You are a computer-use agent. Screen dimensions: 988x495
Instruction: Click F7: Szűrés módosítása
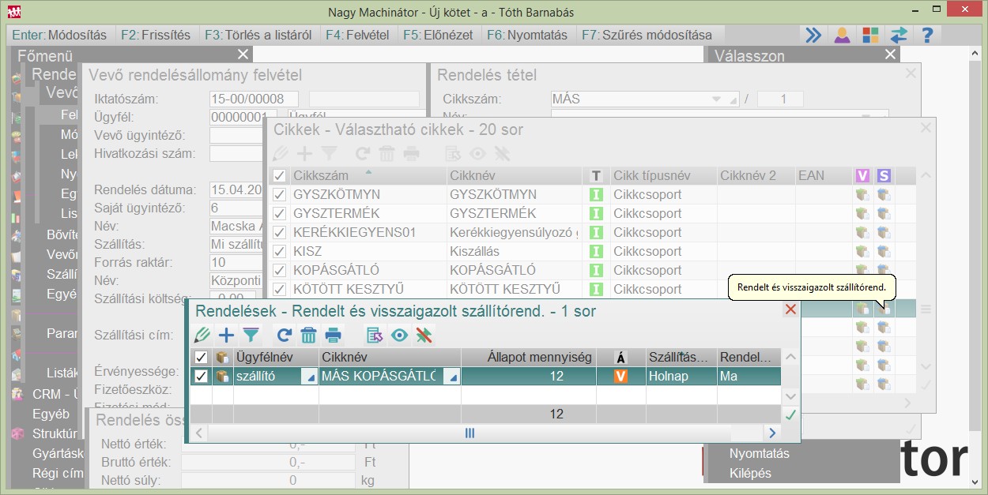coord(647,35)
